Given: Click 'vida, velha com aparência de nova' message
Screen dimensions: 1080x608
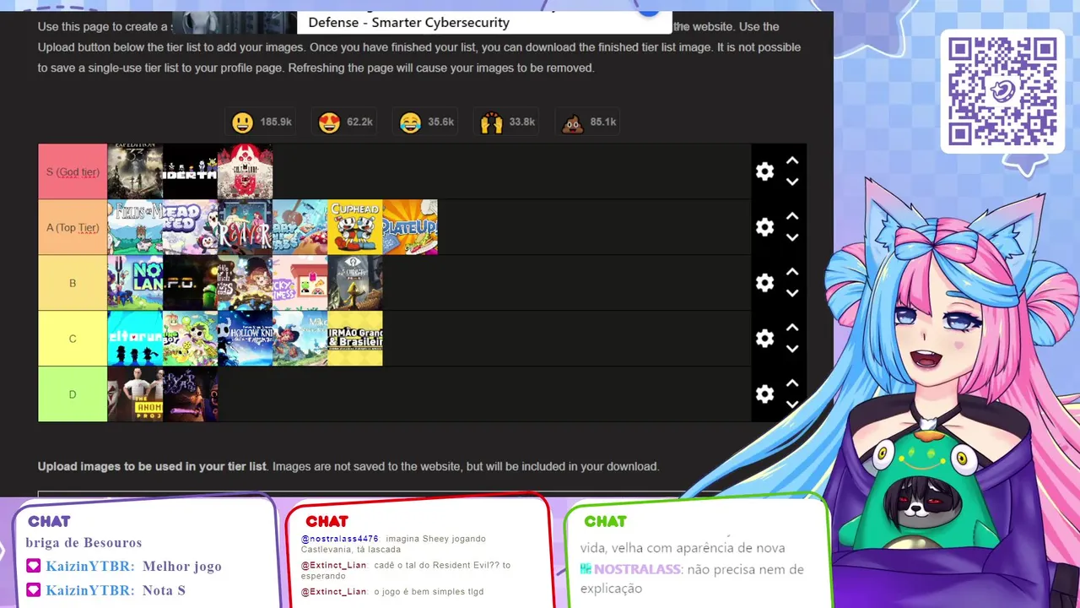Looking at the screenshot, I should tap(683, 548).
